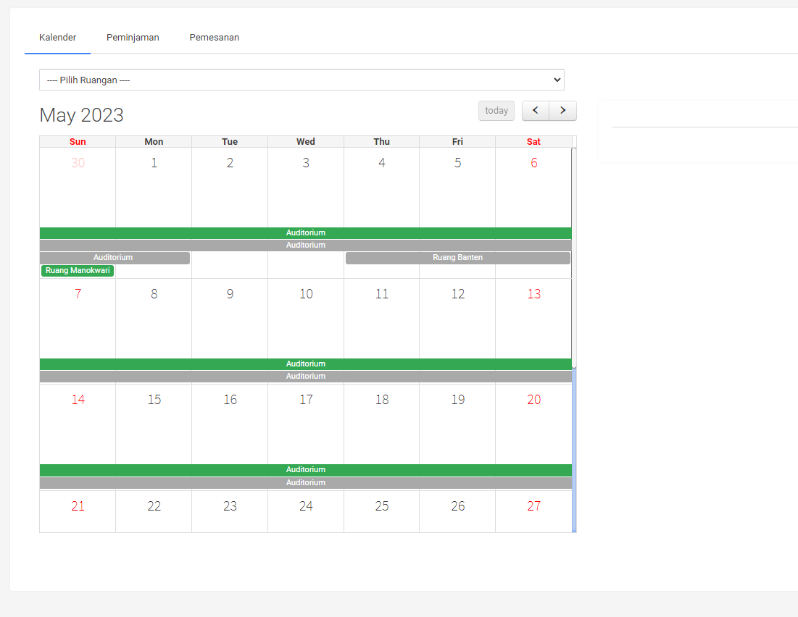Image resolution: width=798 pixels, height=617 pixels.
Task: Switch to the Kalender tab
Action: [58, 38]
